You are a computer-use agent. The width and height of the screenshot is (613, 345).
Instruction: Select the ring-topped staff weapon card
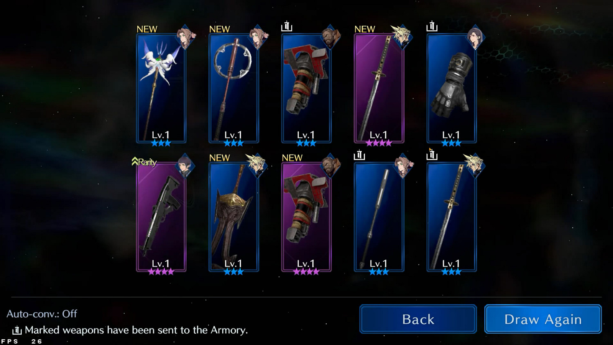[234, 89]
